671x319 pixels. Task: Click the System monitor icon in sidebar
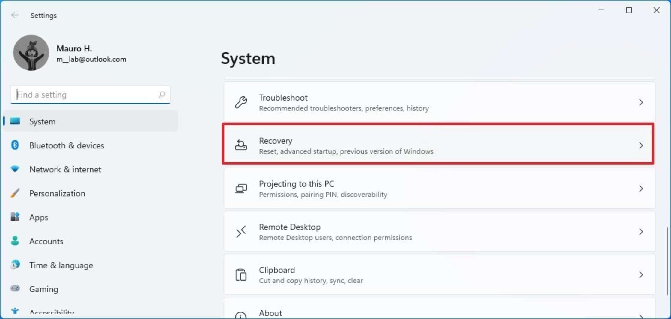15,121
